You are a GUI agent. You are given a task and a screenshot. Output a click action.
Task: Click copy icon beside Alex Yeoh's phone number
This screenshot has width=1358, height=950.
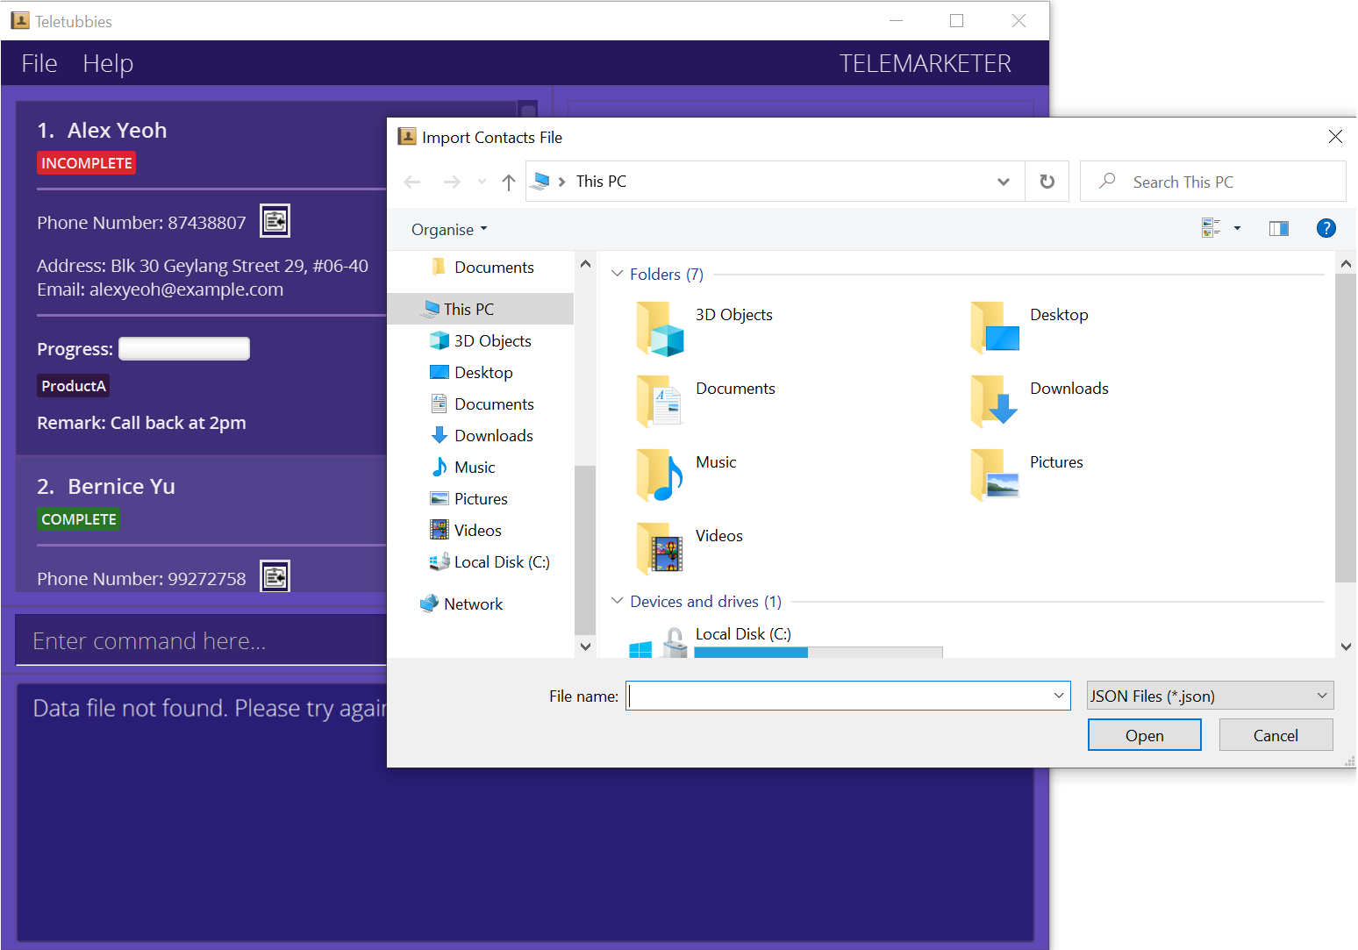pos(275,221)
